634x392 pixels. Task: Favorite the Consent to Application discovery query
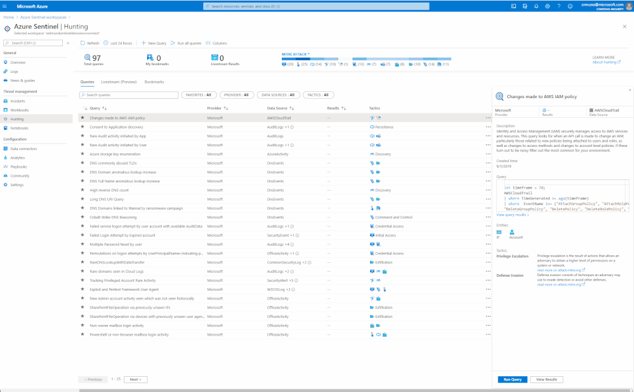83,127
